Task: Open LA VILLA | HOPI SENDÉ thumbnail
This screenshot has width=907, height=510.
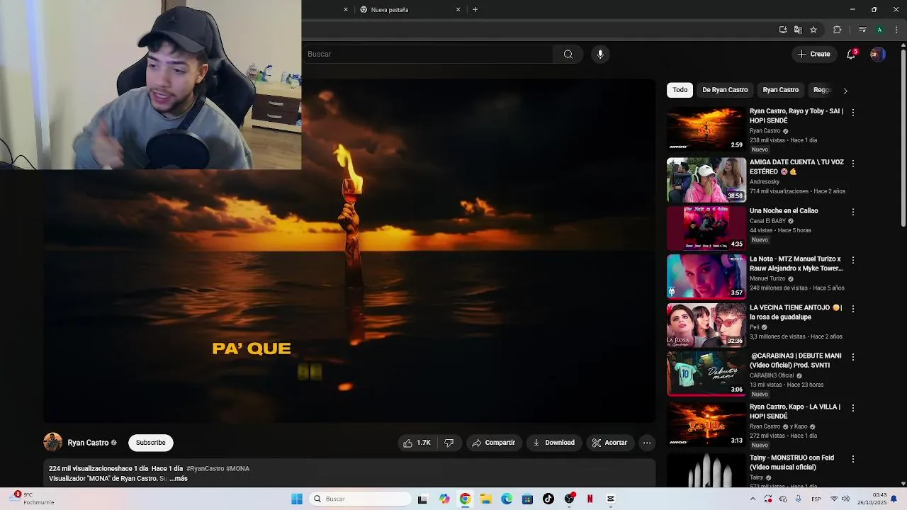Action: tap(706, 424)
